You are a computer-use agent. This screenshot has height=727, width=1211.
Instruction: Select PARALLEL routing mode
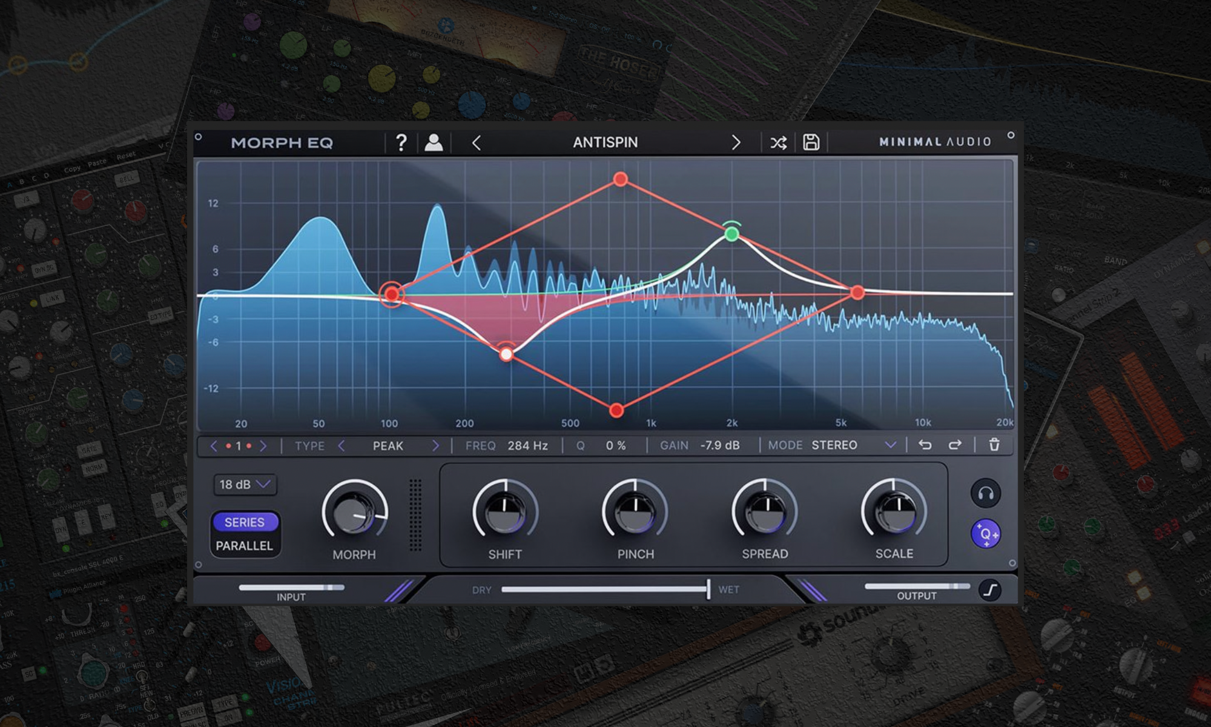[x=245, y=546]
